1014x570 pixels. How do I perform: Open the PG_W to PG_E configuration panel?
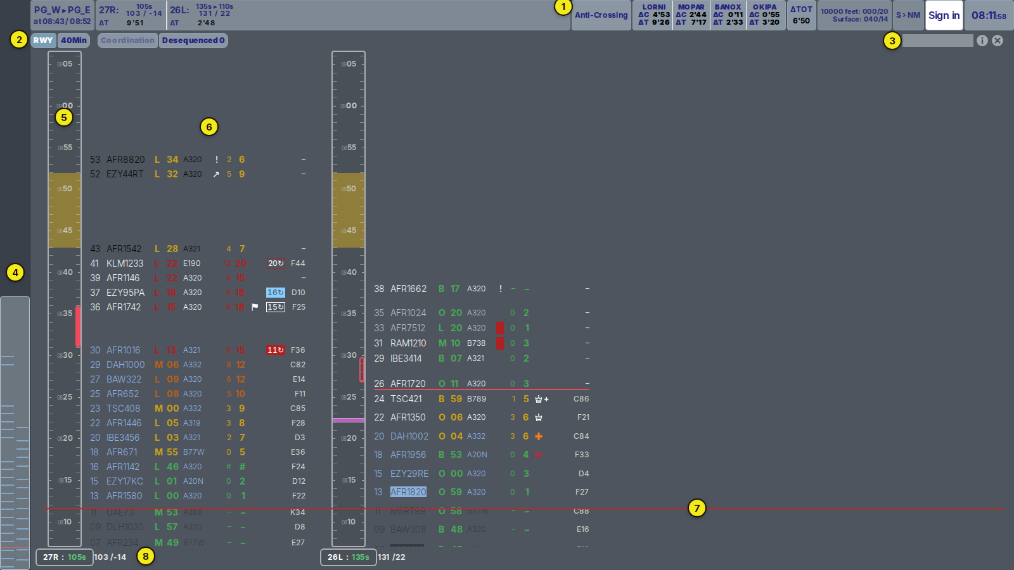click(62, 15)
